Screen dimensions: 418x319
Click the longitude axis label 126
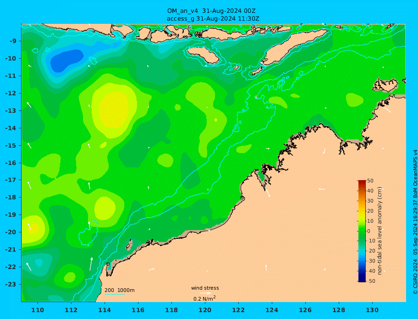(x=305, y=310)
